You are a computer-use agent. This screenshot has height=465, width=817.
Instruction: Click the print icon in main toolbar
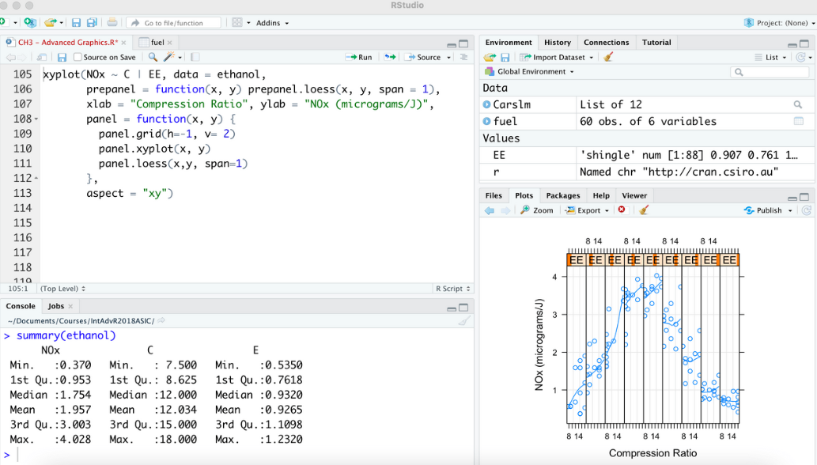tap(112, 23)
